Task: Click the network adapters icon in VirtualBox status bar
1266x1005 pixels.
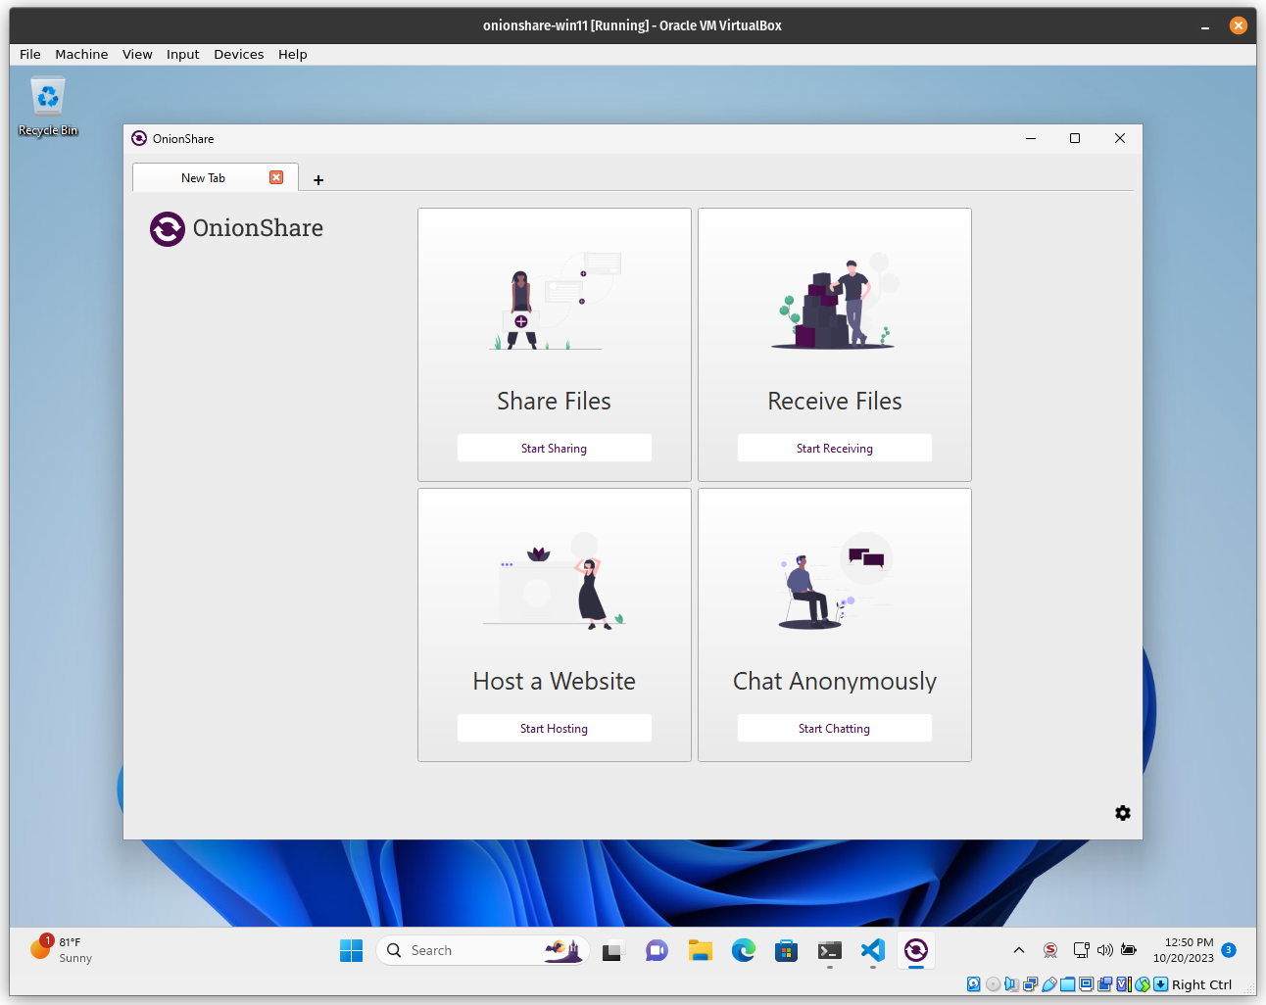Action: (1031, 983)
